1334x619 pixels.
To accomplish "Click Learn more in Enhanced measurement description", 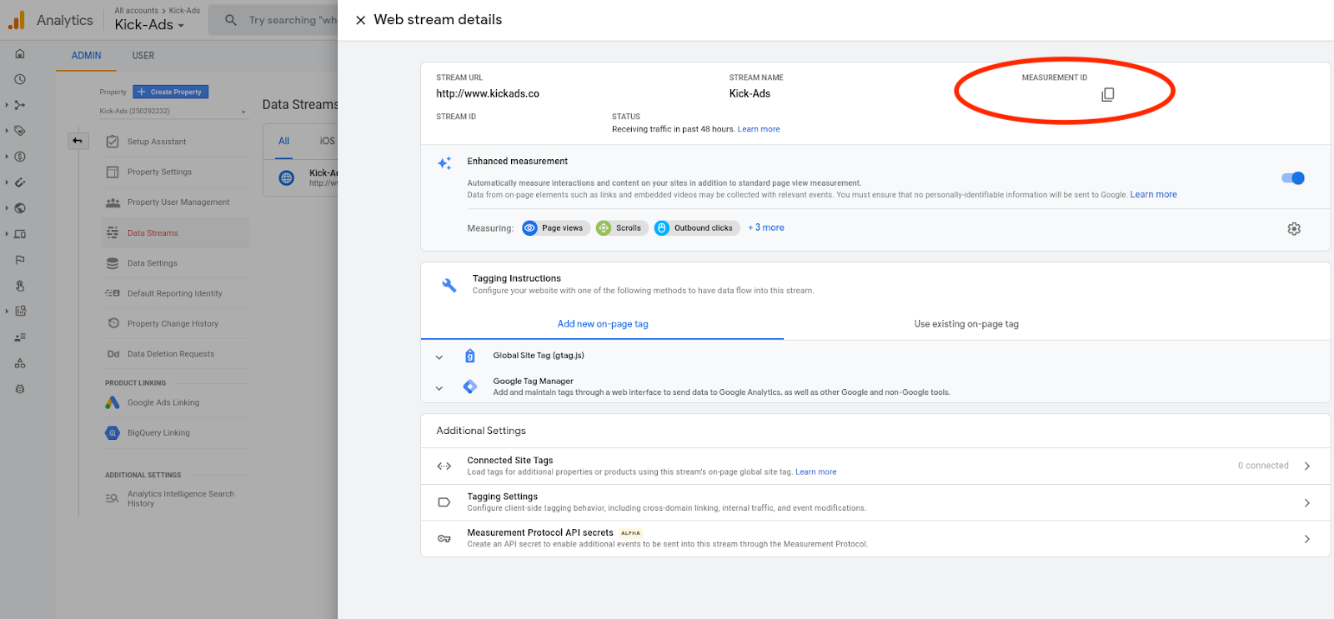I will [x=1154, y=195].
